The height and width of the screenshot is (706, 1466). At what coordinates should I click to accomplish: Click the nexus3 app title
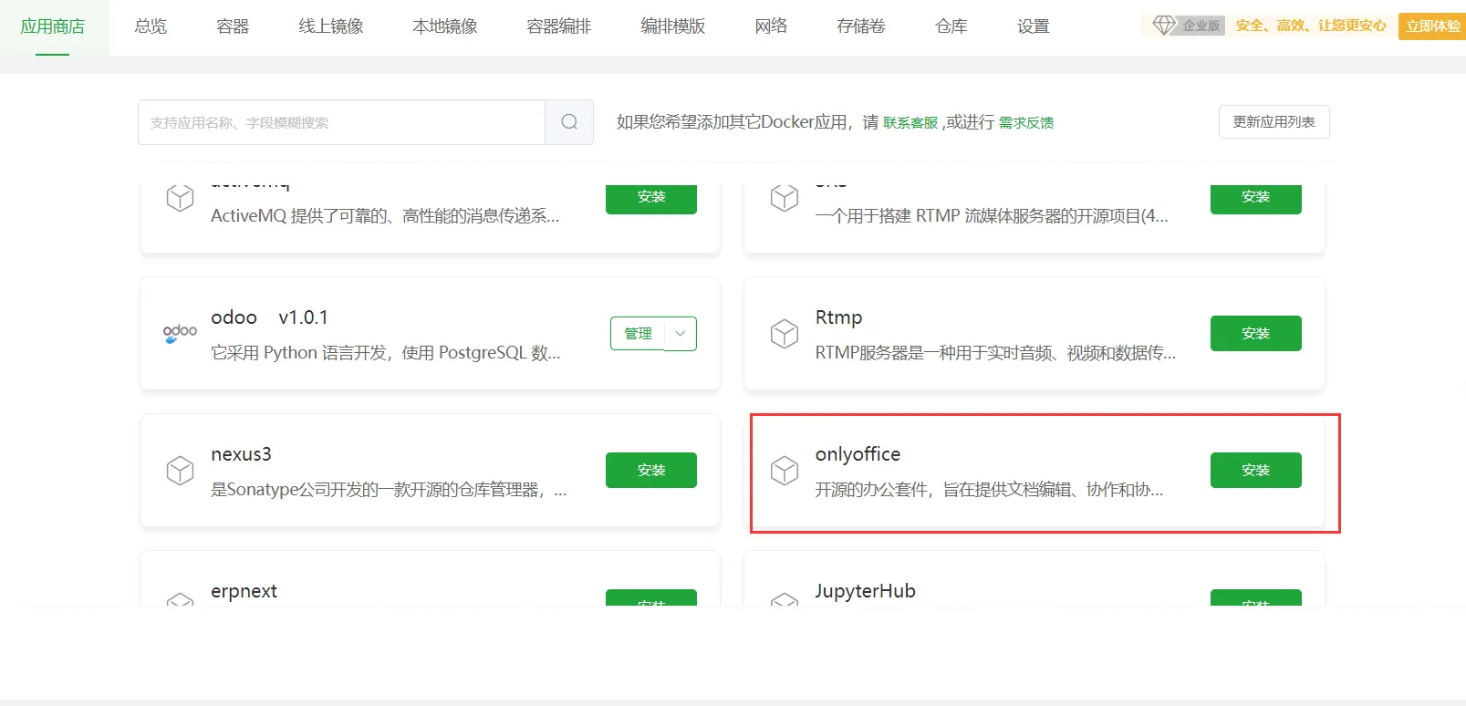click(241, 454)
